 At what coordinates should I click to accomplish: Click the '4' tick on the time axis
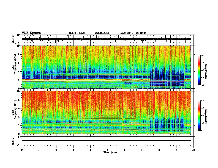click(91, 150)
